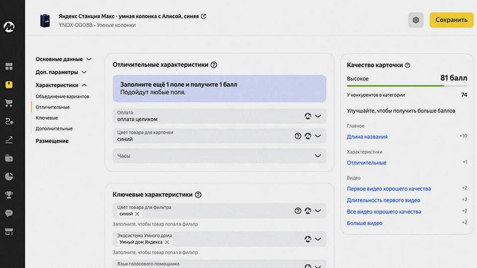Open the pie chart analytics sidebar icon
This screenshot has width=477, height=268.
pyautogui.click(x=9, y=176)
